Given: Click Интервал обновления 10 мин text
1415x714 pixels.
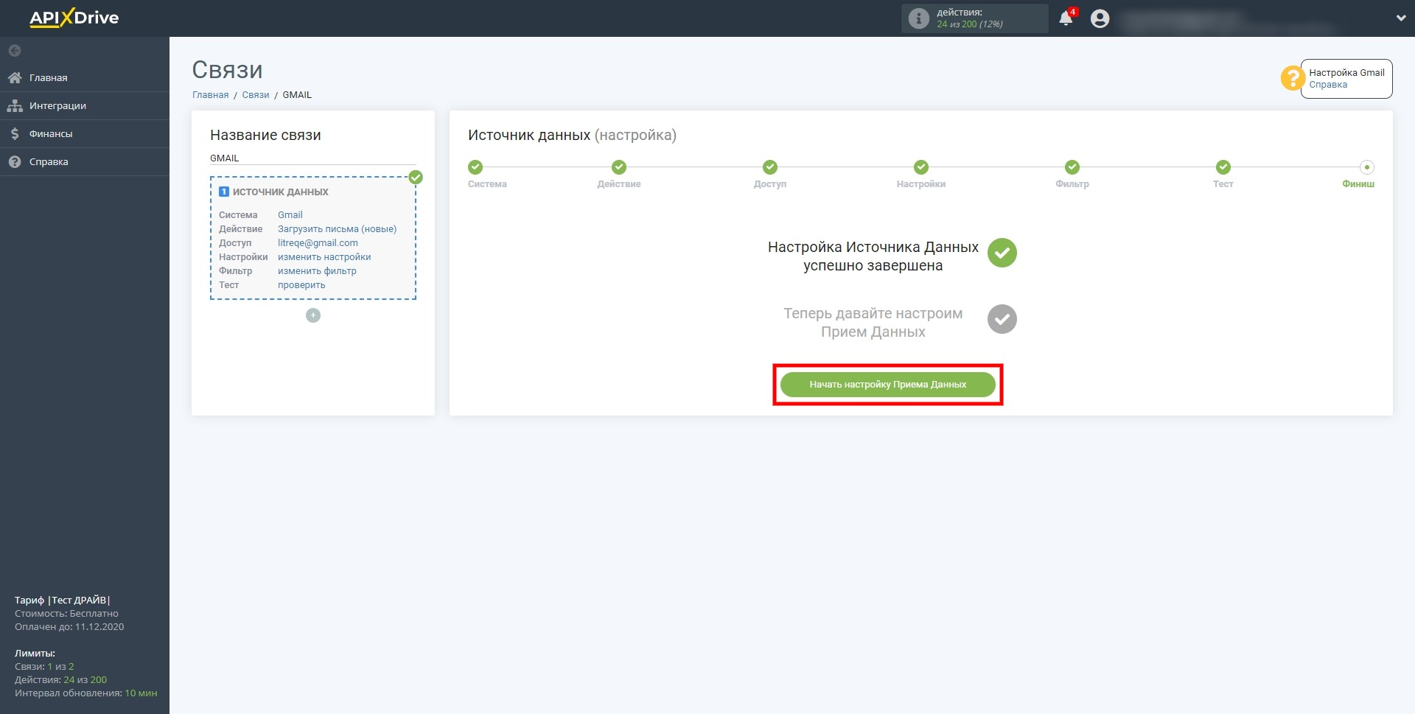Looking at the screenshot, I should (x=86, y=693).
